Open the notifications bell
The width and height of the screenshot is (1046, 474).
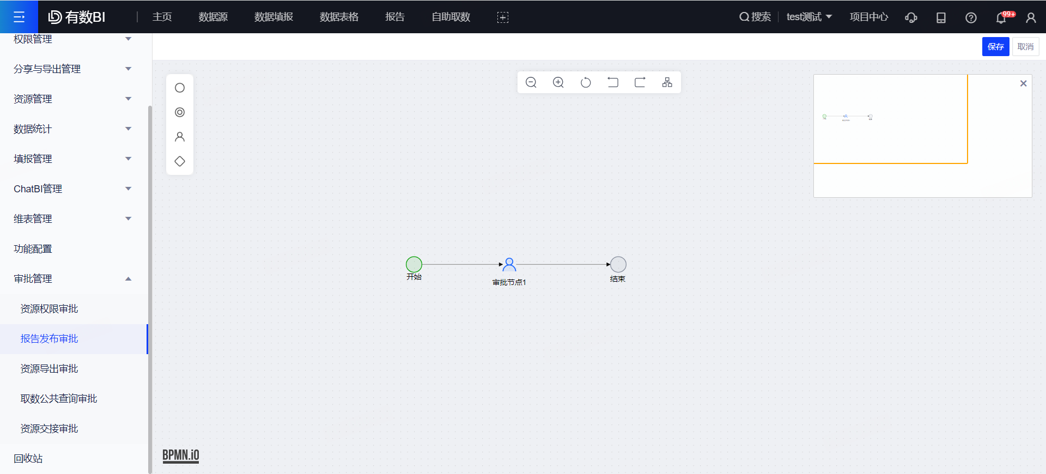click(1001, 17)
